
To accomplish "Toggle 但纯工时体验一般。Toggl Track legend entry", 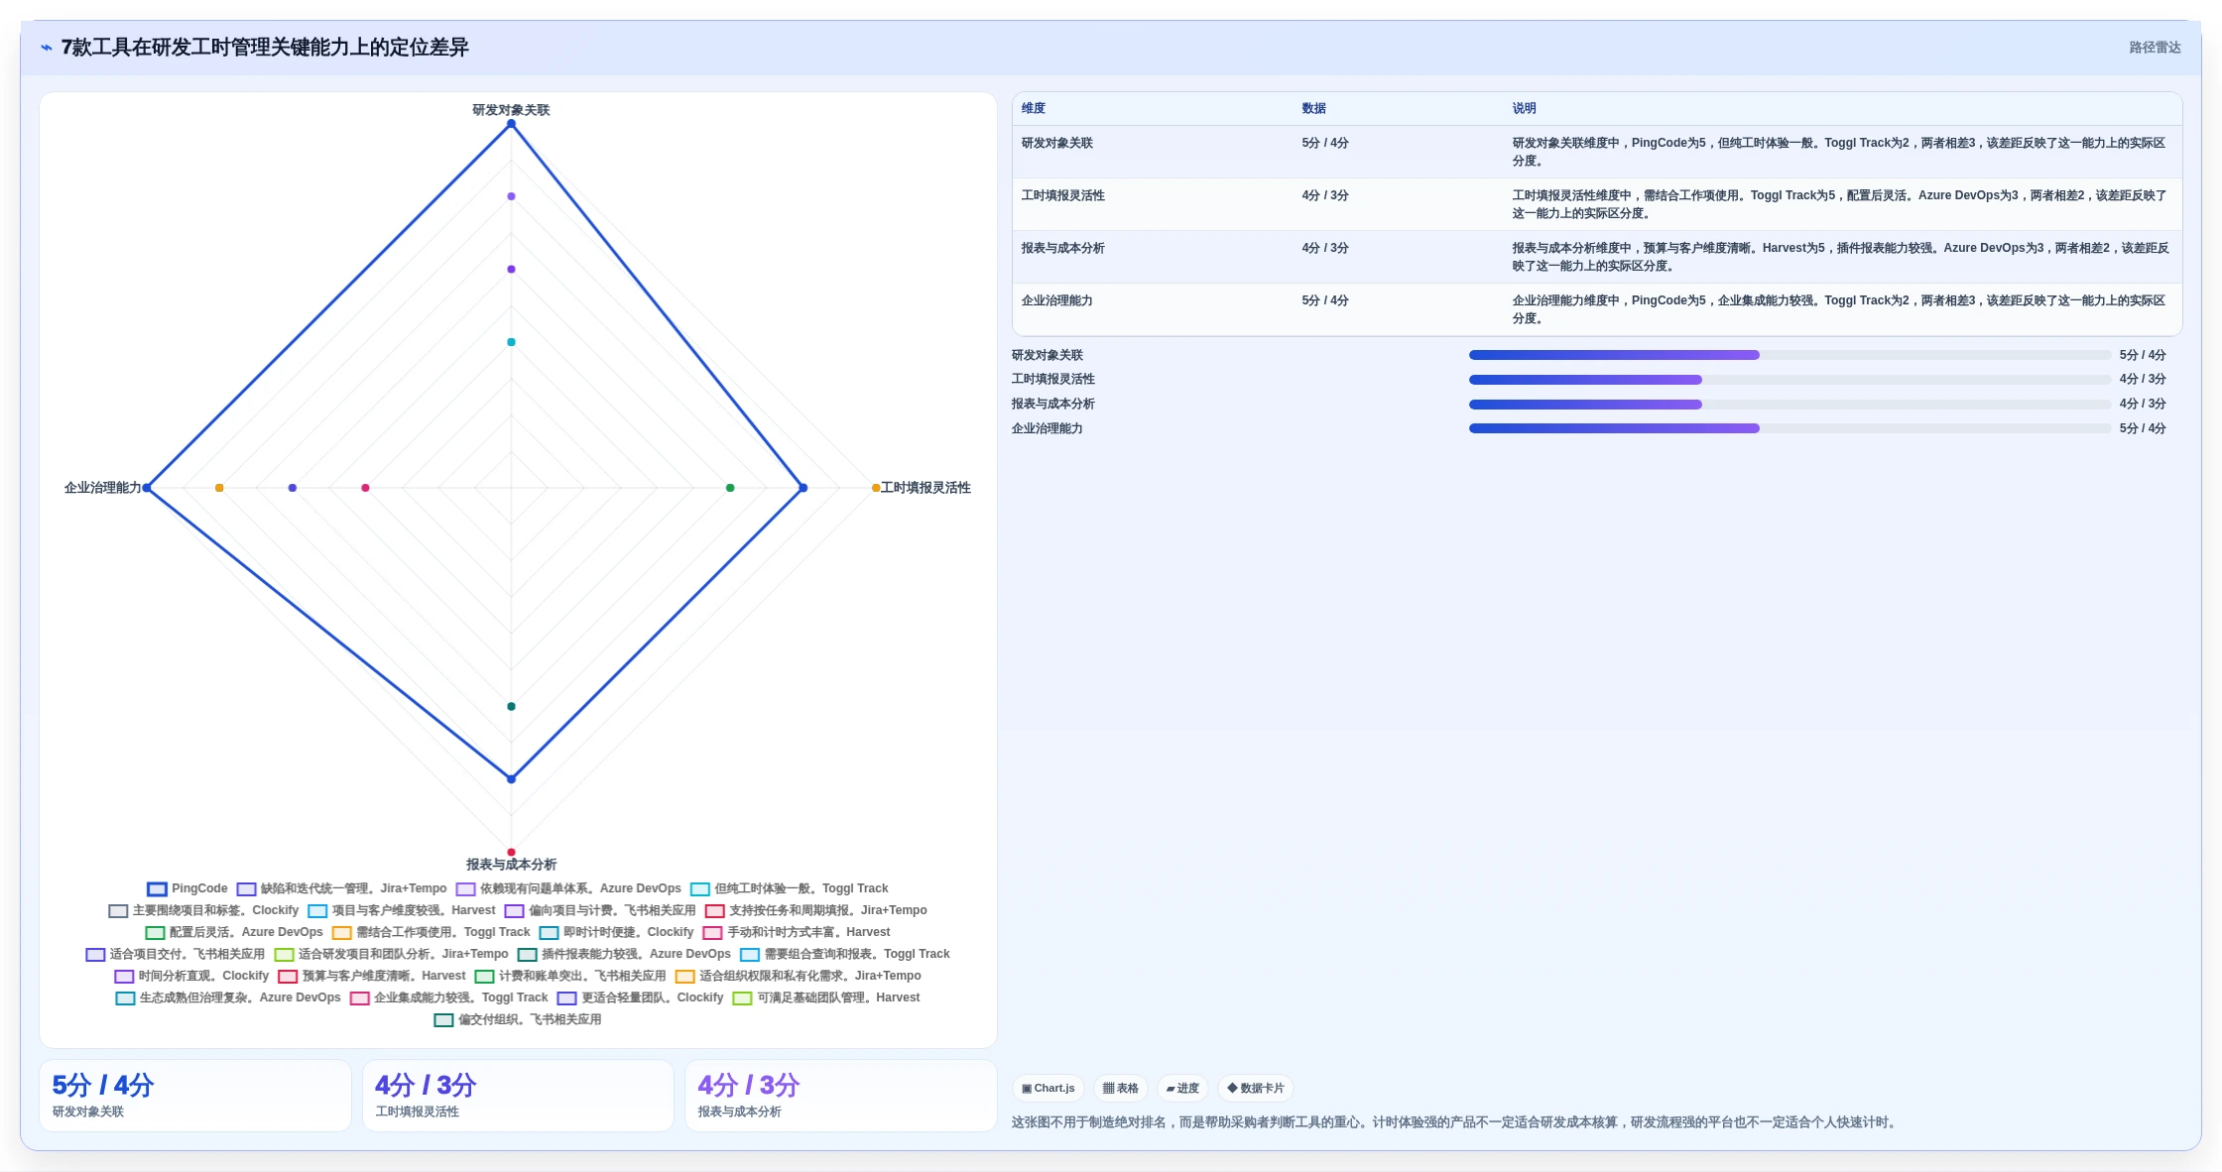I will [x=790, y=888].
